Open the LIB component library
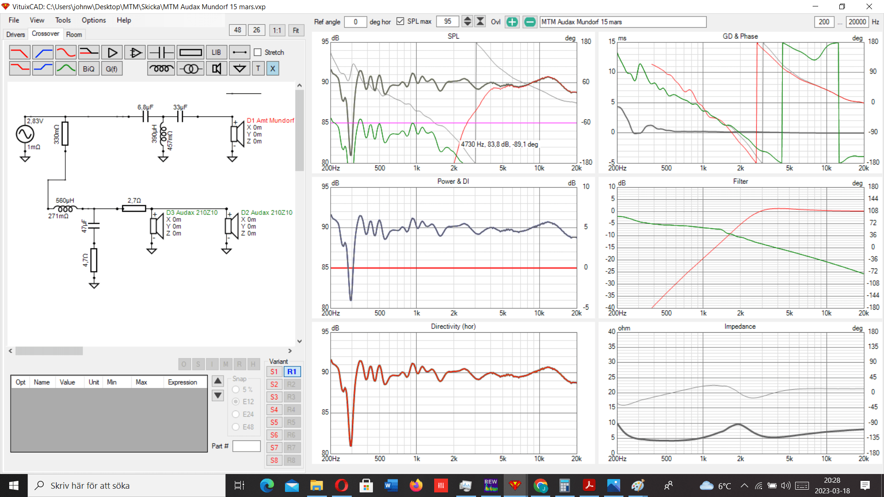 [x=216, y=52]
